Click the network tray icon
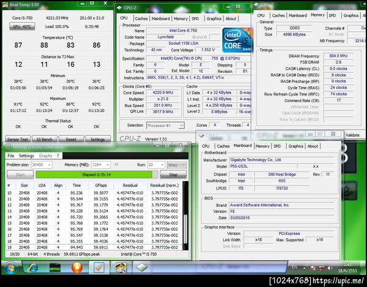The image size is (367, 287). [x=322, y=268]
